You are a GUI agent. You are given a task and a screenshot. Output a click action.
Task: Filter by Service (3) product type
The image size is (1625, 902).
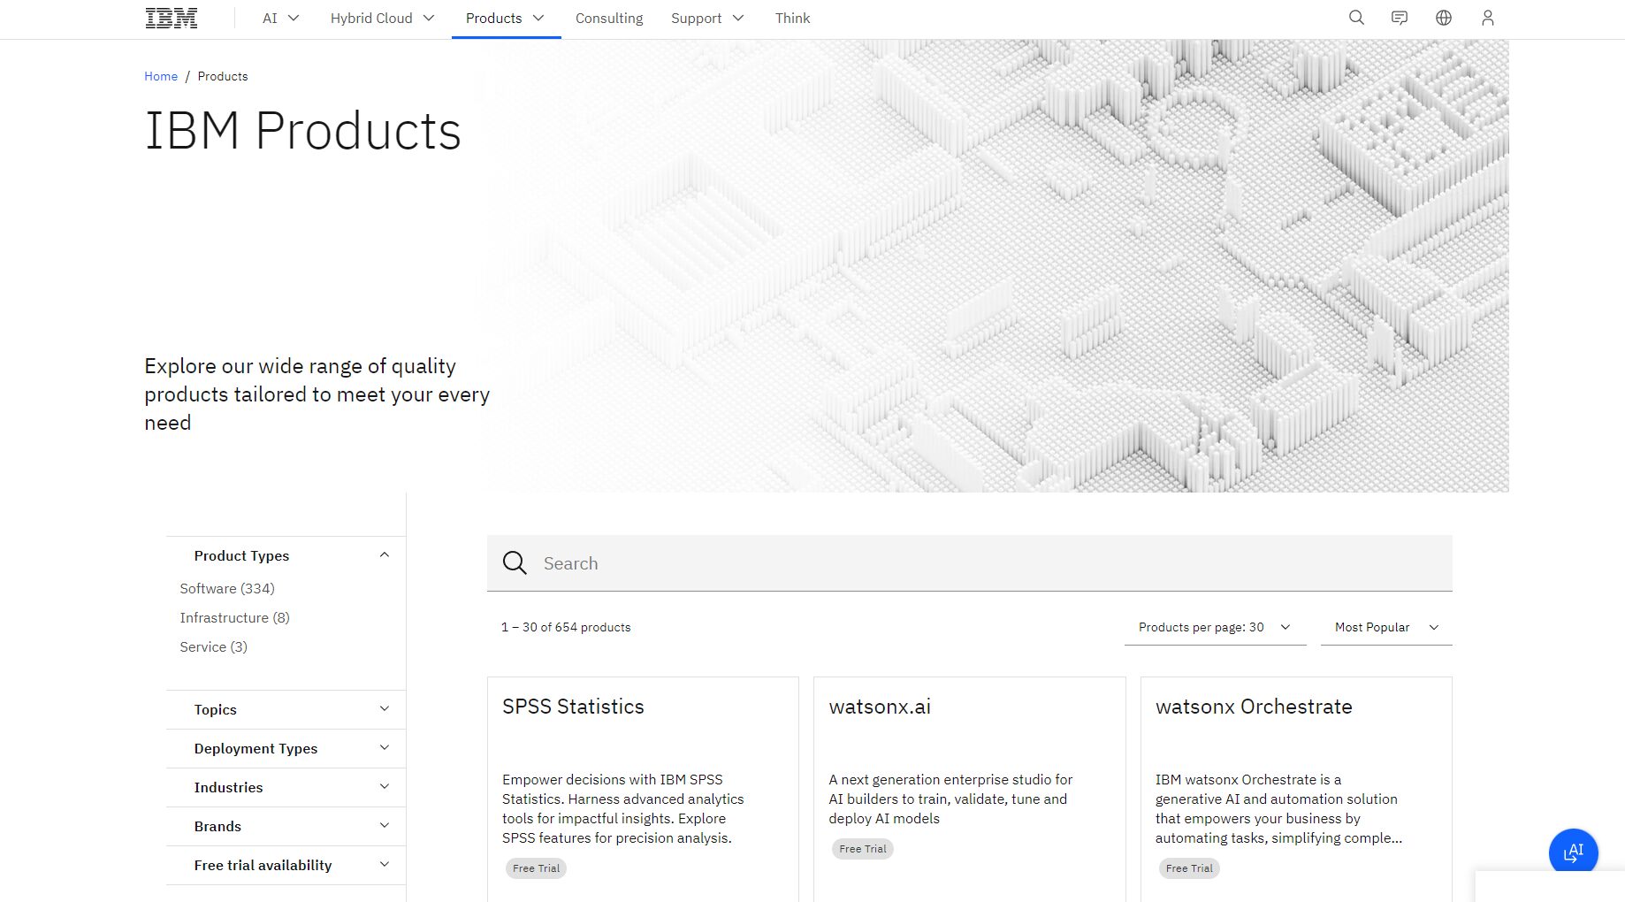click(x=213, y=646)
